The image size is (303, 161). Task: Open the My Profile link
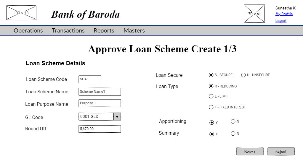[x=284, y=14]
